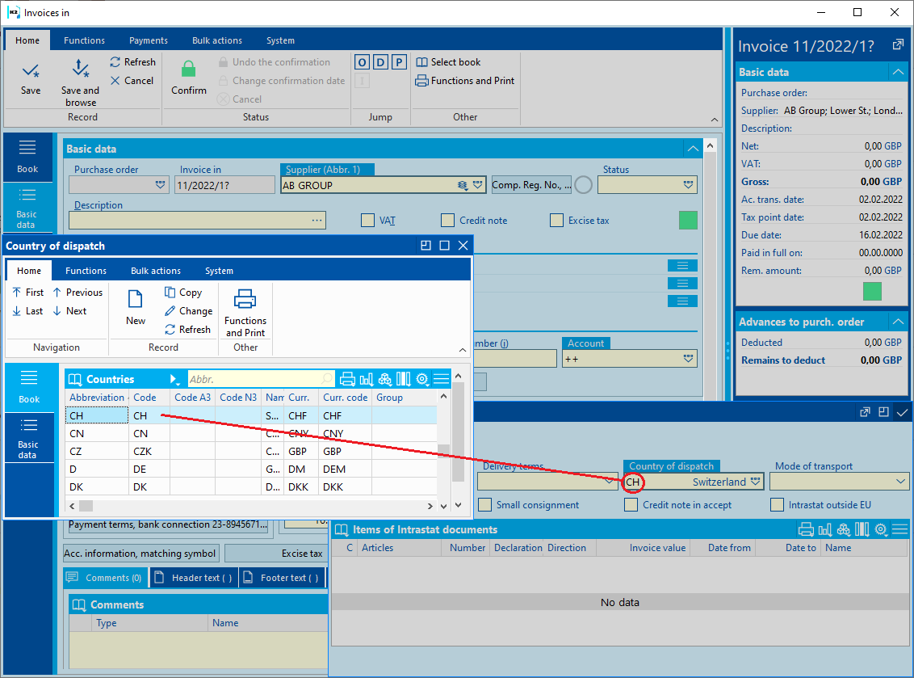
Task: Confirm with checkmark icon in Intrastat panel
Action: (903, 412)
